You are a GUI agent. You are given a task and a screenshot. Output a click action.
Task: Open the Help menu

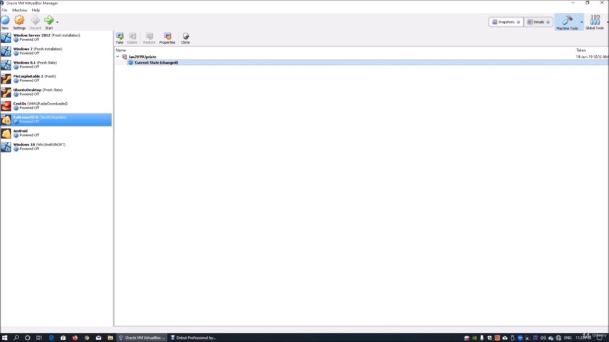tap(36, 10)
